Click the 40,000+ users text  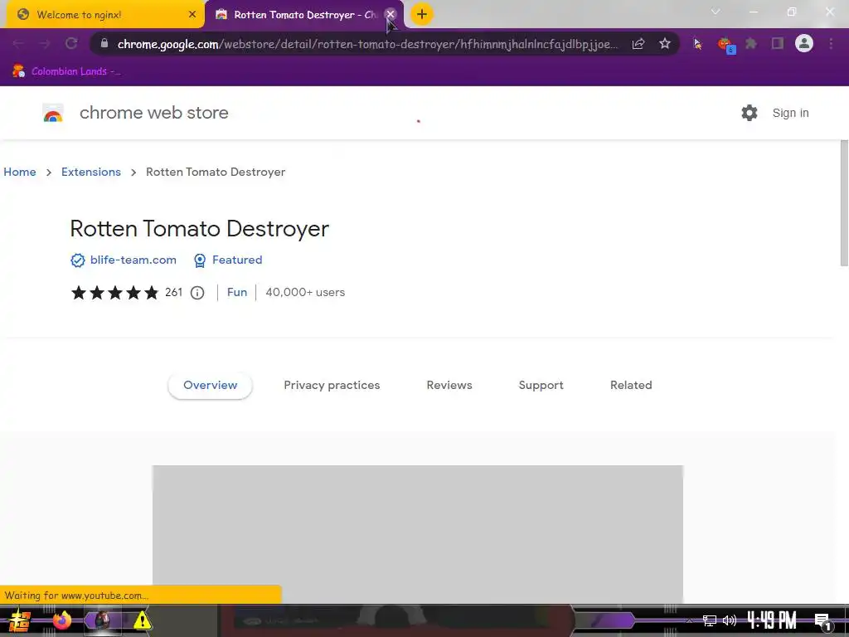[305, 293]
